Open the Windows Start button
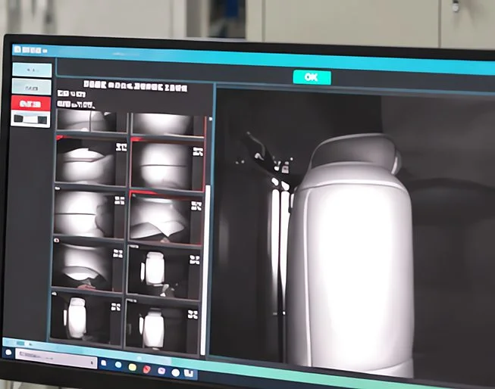The image size is (495, 389). pos(8,352)
